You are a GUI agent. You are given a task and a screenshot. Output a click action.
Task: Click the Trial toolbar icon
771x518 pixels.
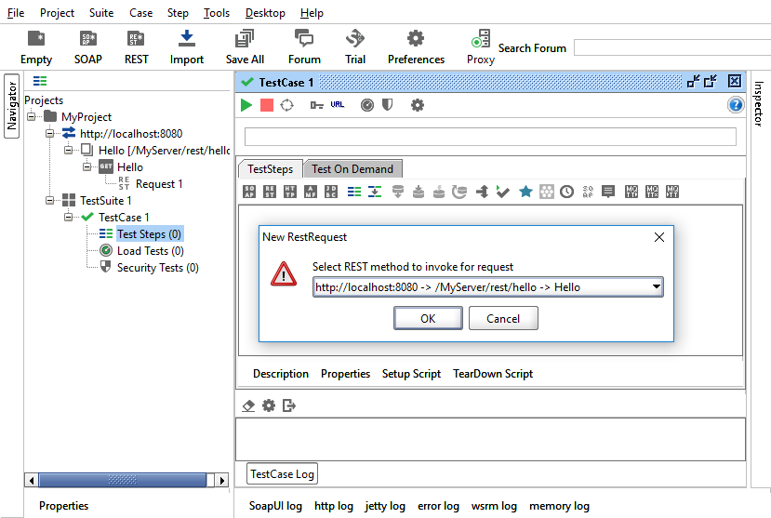tap(355, 47)
